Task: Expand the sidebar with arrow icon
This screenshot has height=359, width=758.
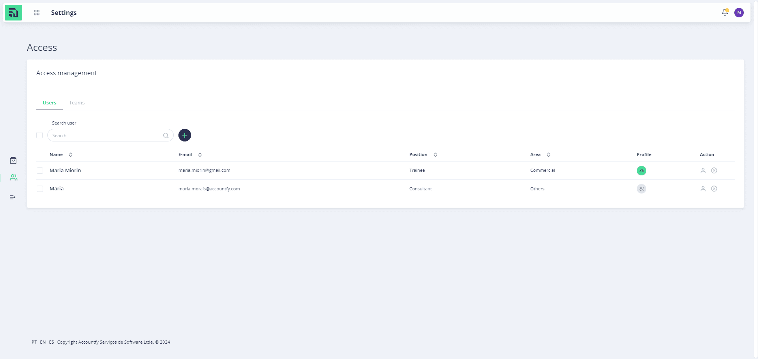Action: (x=13, y=197)
